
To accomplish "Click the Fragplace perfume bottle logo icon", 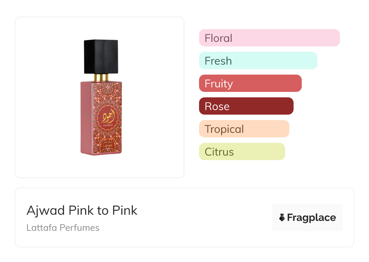I will [282, 217].
